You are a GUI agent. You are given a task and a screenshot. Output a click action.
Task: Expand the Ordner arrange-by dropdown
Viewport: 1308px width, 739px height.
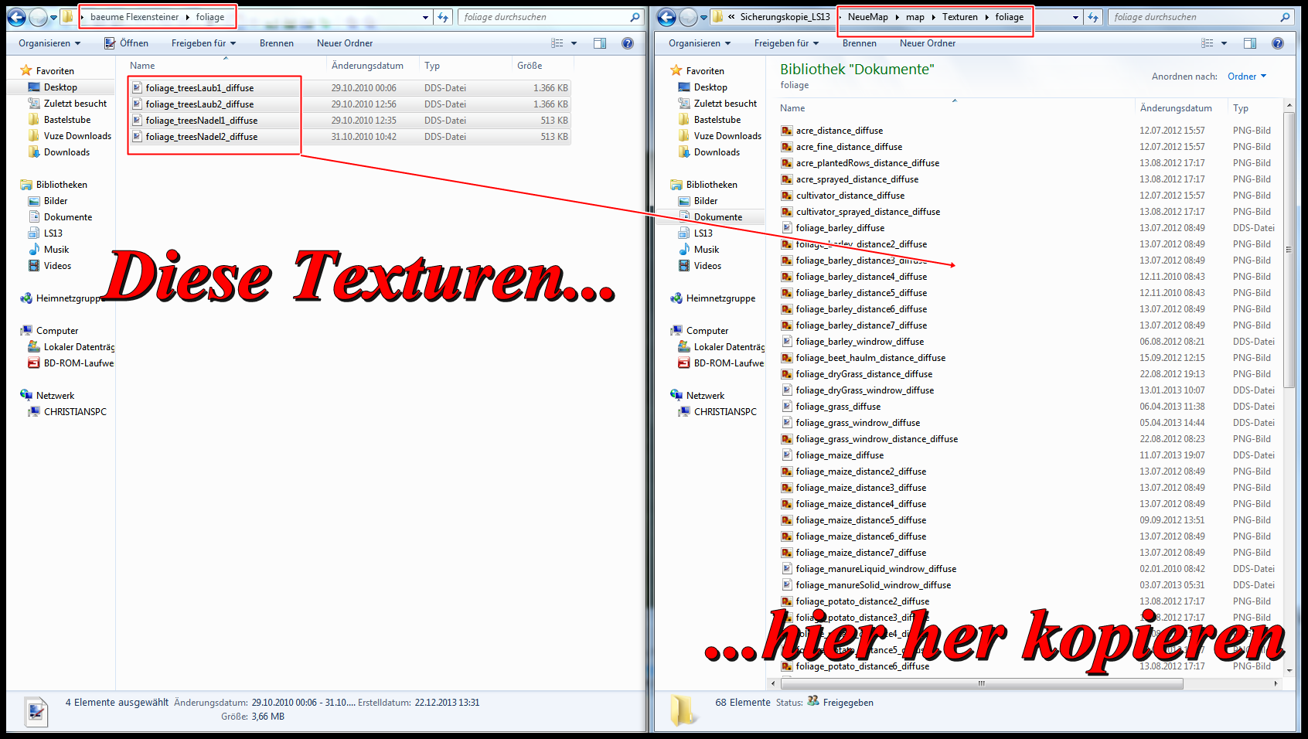[1247, 77]
